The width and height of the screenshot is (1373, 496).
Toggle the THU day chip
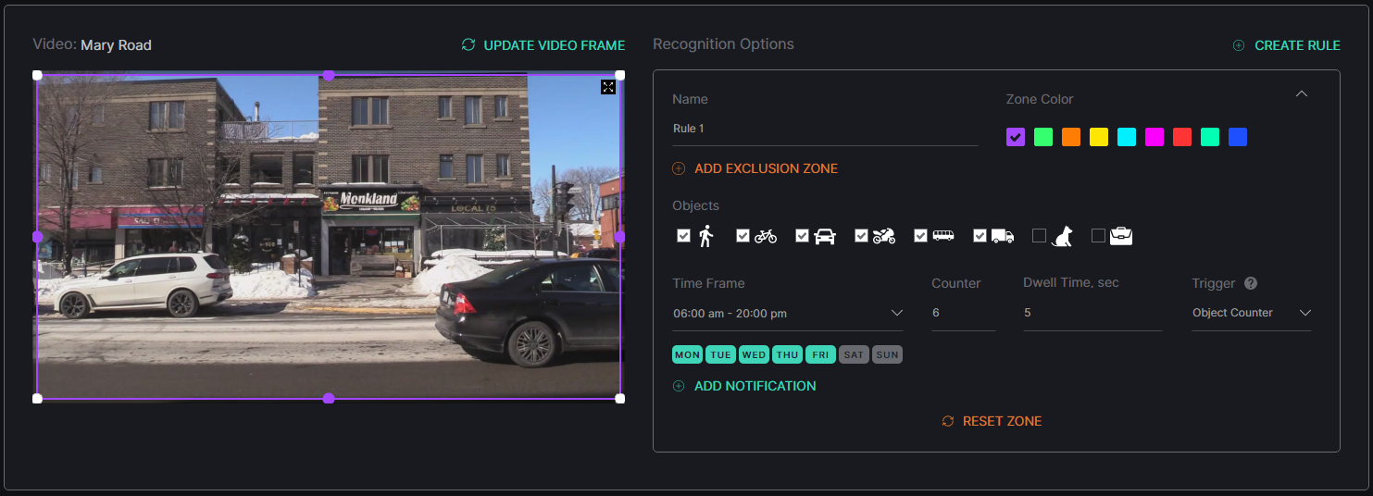pos(788,354)
